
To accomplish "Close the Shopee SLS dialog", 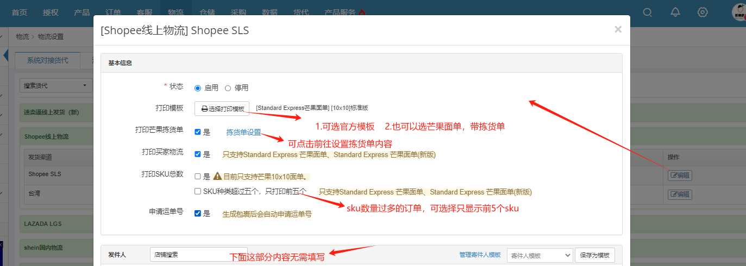I will [x=618, y=29].
